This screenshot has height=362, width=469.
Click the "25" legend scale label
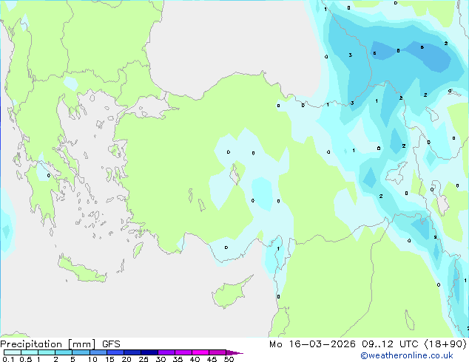[x=144, y=359]
